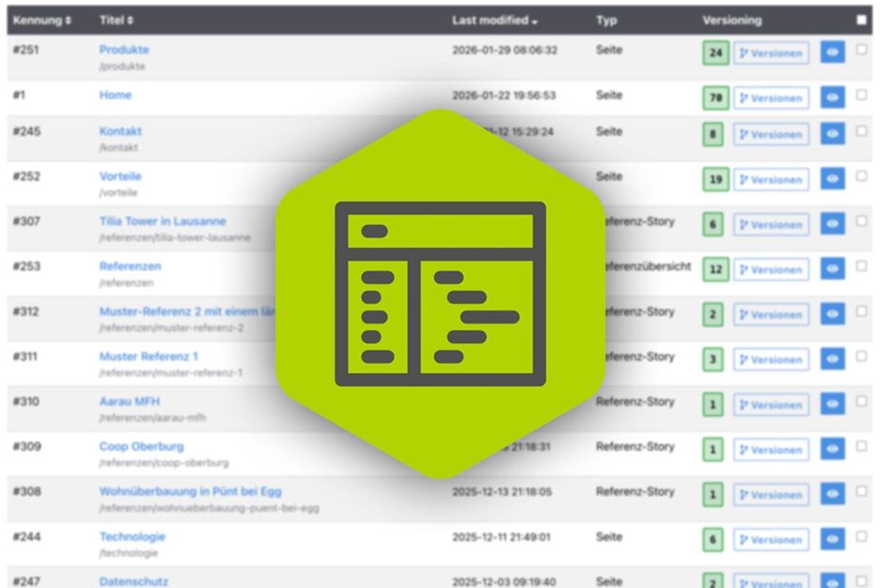This screenshot has width=881, height=588.
Task: Click the branch icon in Home's Versionen button
Action: tap(745, 98)
